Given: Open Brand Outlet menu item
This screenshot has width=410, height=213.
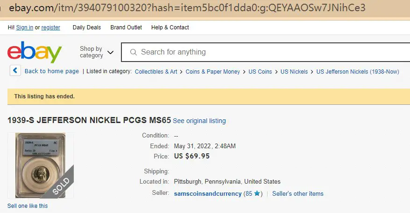Looking at the screenshot, I should click(126, 27).
